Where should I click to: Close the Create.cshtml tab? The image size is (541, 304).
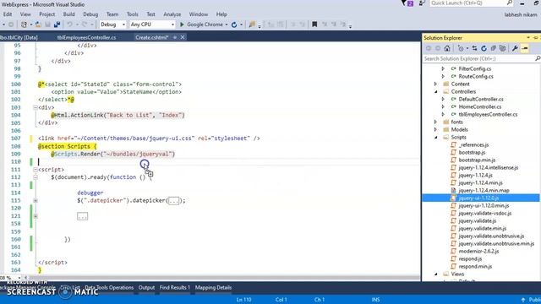click(x=183, y=37)
